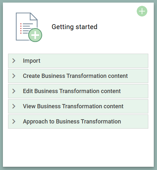Expand the Approach to Business Transformation chevron
The image size is (157, 170).
[x=14, y=122]
